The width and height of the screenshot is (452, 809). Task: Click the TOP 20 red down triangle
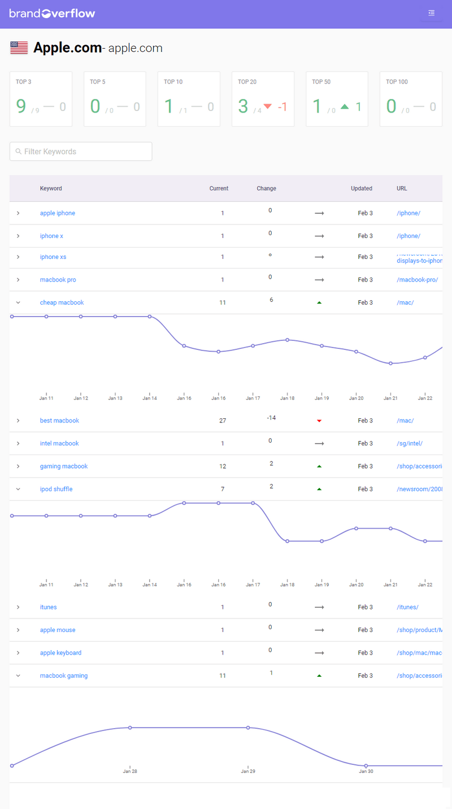pyautogui.click(x=268, y=106)
